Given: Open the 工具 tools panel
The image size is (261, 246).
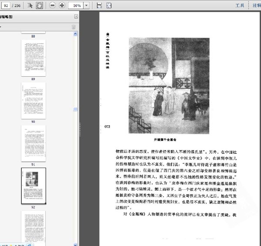Looking at the screenshot, I should point(240,6).
